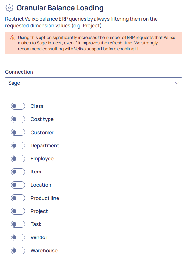The width and height of the screenshot is (187, 260).
Task: Toggle the Task switch on
Action: tap(18, 224)
